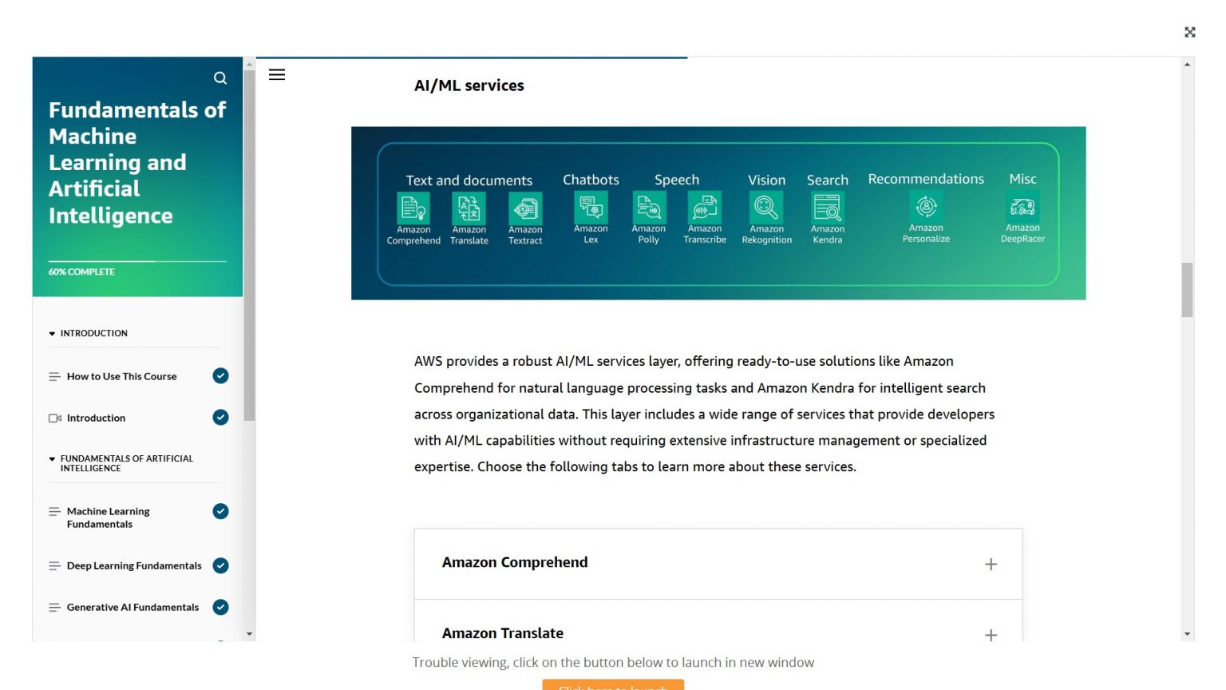This screenshot has width=1226, height=690.
Task: Click the search magnifier icon in sidebar
Action: [220, 78]
